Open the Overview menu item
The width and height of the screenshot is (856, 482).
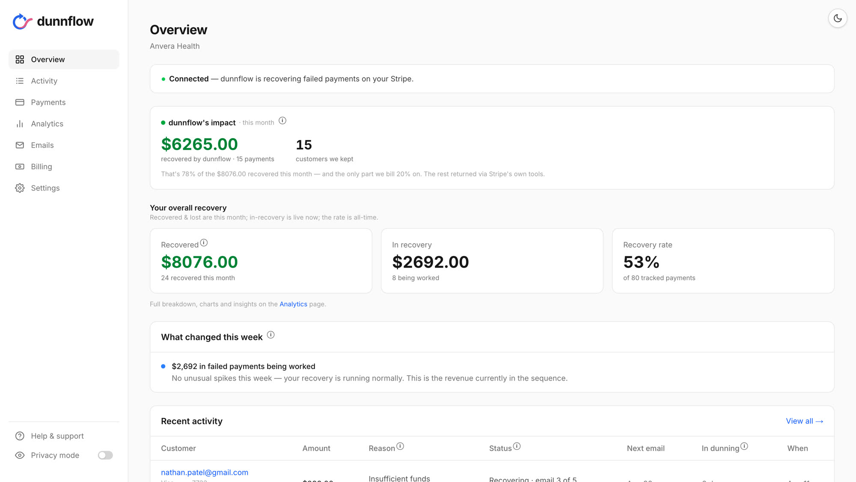point(64,60)
